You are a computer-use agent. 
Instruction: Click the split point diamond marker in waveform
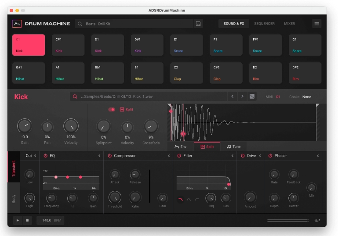click(183, 134)
